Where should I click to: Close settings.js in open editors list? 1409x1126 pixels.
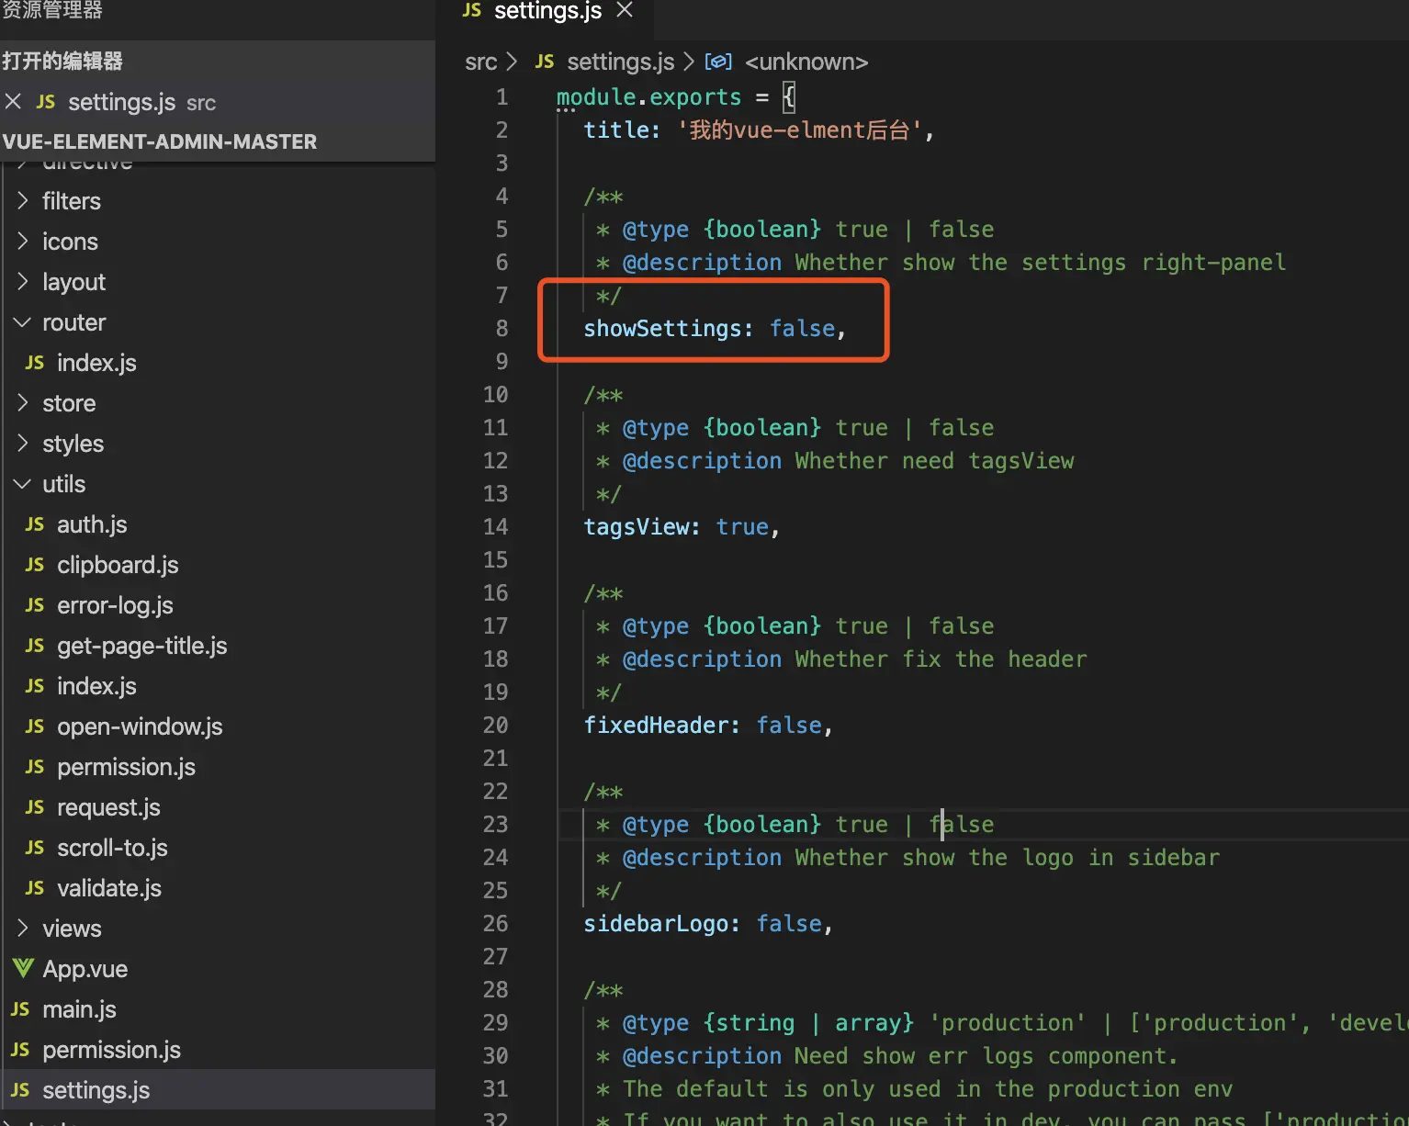pos(13,101)
